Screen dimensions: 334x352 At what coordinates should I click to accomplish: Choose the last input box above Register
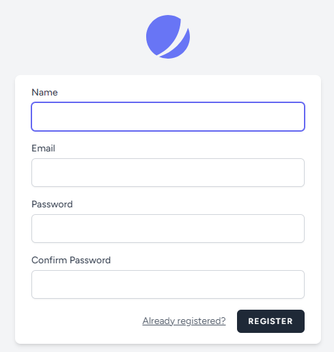(x=168, y=284)
